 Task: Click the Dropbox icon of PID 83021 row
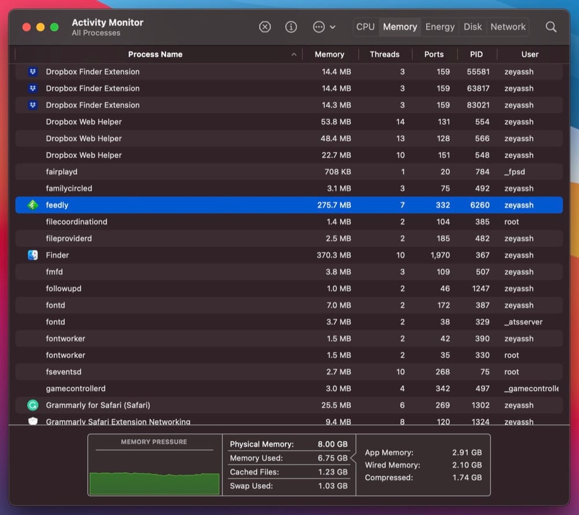(33, 105)
